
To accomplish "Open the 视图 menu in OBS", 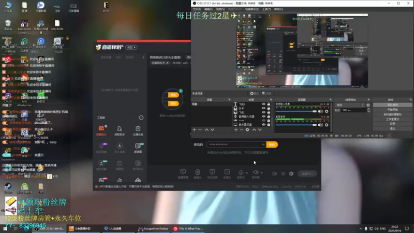I will (220, 9).
